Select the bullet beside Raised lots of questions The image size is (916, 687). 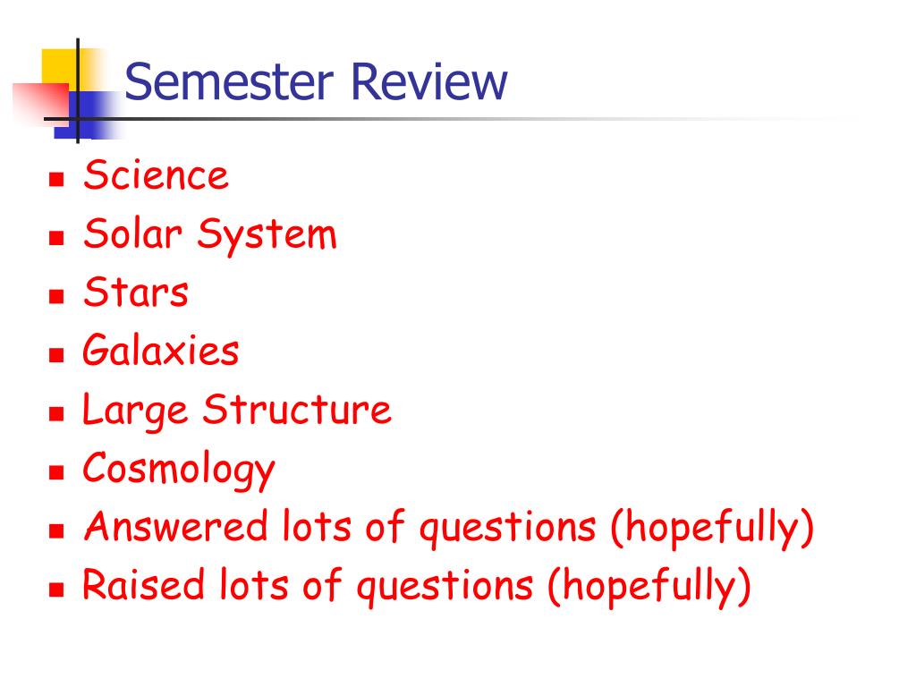tap(56, 589)
